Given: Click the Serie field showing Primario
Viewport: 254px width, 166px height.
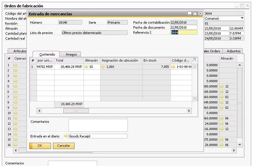Looking at the screenshot, I should (118, 22).
